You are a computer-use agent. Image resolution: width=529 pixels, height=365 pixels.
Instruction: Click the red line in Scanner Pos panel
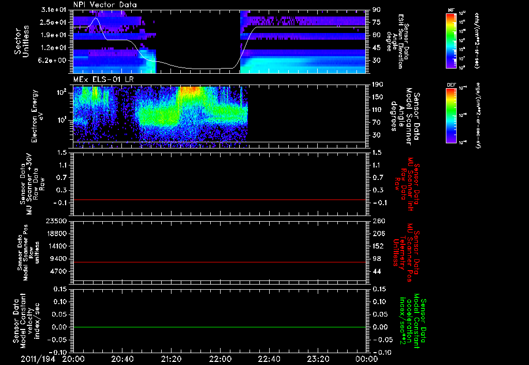tap(220, 262)
